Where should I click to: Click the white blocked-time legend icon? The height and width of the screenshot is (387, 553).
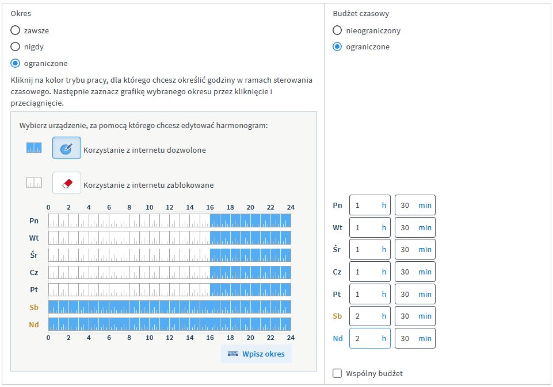[35, 183]
